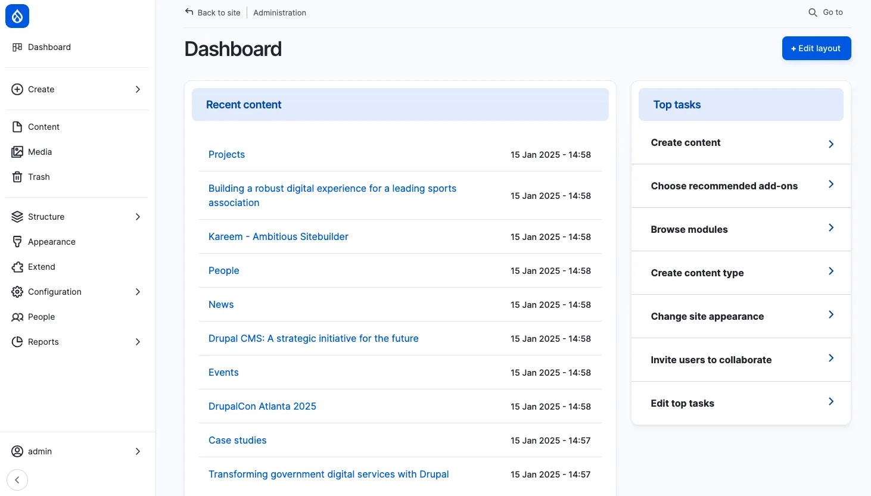871x496 pixels.
Task: Click the Extend puzzle piece icon
Action: [17, 267]
